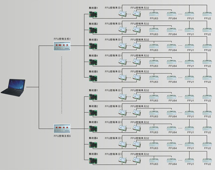Click FFU1 fan unit in 主机1 集线器3 row
215x170 pixels.
click(189, 46)
